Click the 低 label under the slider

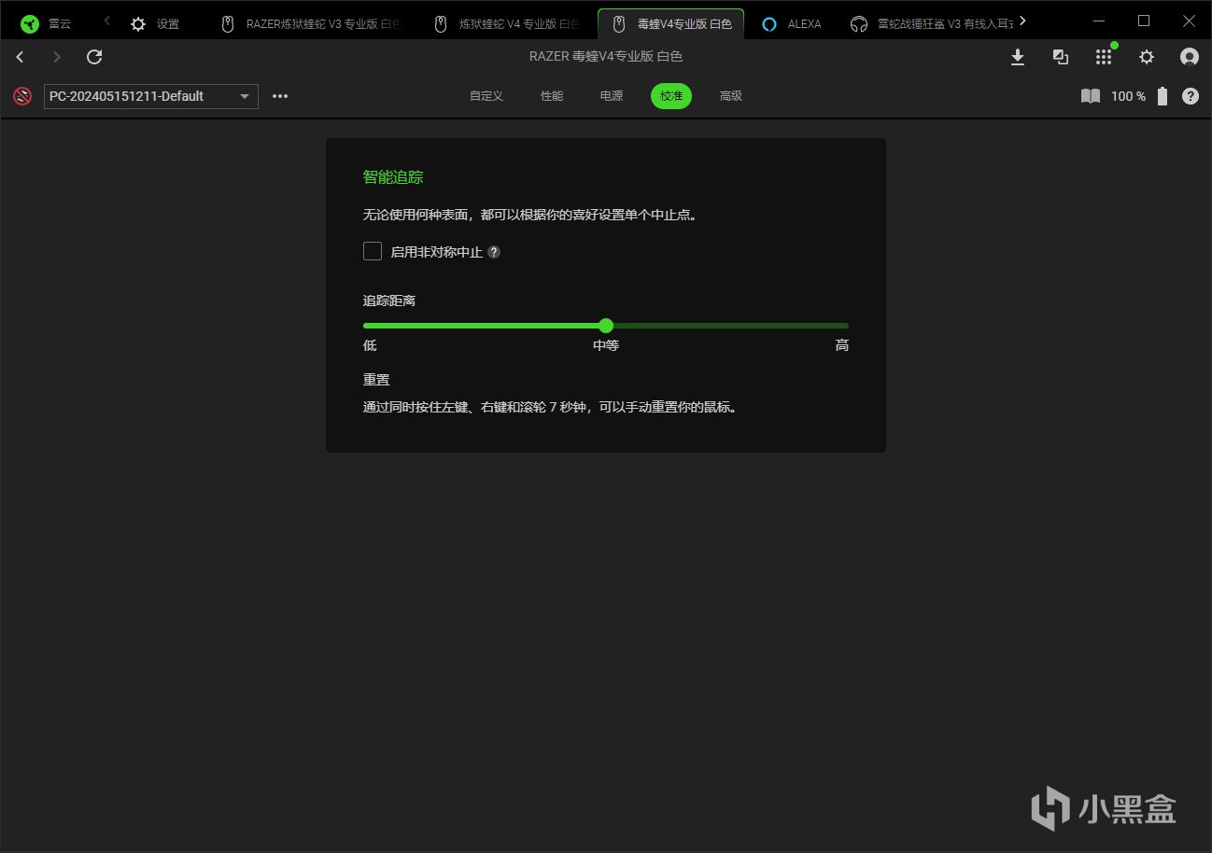pyautogui.click(x=370, y=345)
